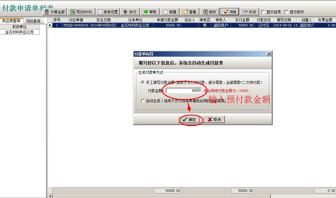Export the list with 导出EXCEL
Screen dimensions: 336x198
coord(81,12)
